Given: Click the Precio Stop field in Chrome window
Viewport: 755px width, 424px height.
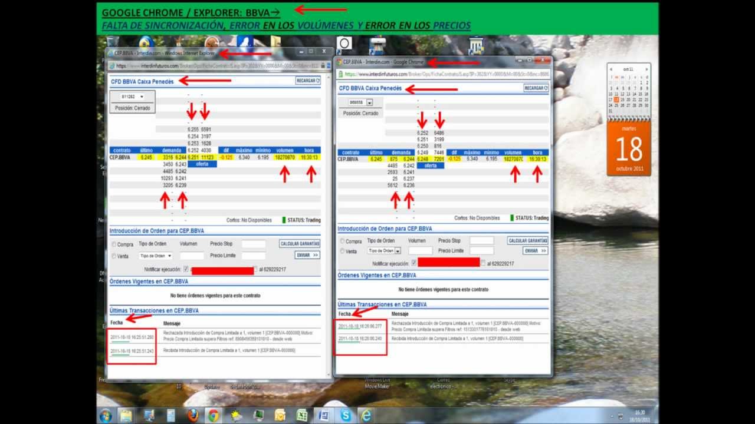Looking at the screenshot, I should (x=481, y=241).
